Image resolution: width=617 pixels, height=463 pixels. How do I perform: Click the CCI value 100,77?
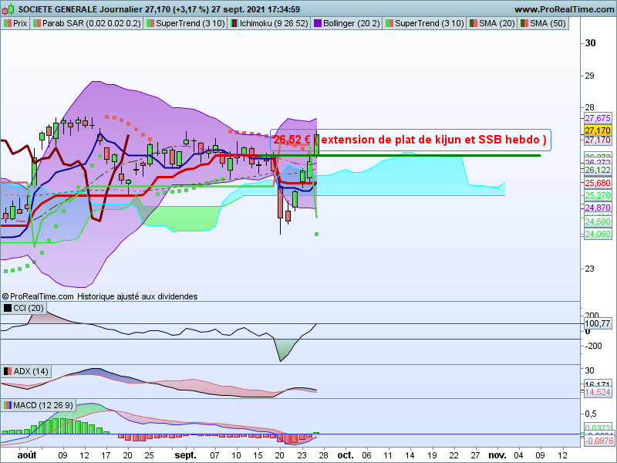click(x=597, y=323)
